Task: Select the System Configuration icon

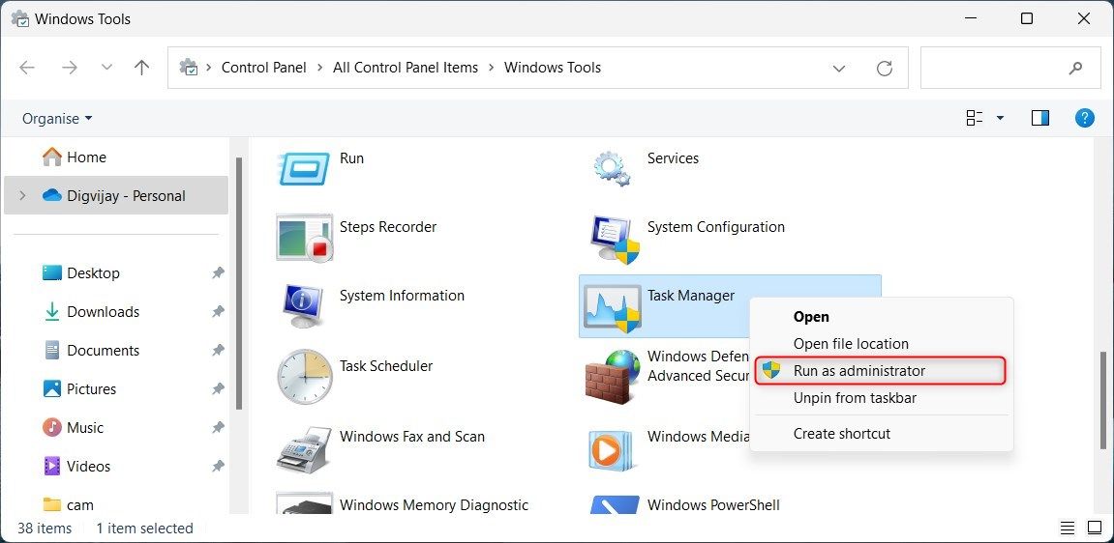Action: click(615, 240)
